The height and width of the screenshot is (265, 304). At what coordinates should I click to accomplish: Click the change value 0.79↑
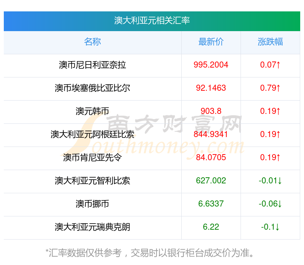coord(270,88)
